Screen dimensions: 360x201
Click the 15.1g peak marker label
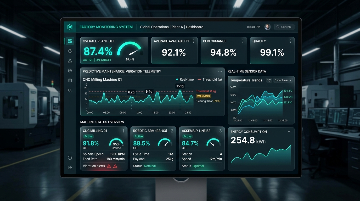tap(180, 86)
